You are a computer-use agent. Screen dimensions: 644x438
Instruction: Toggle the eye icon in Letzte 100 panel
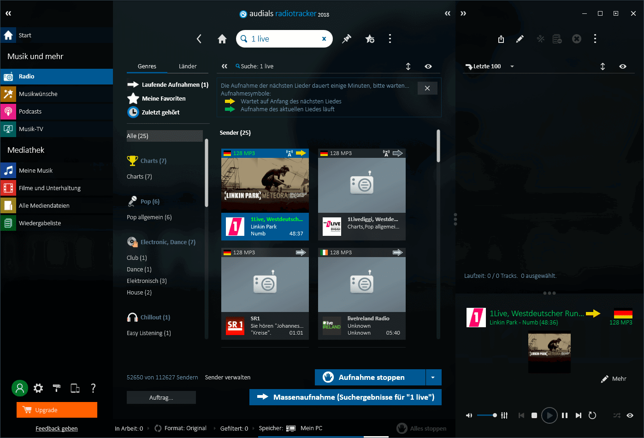pyautogui.click(x=623, y=66)
